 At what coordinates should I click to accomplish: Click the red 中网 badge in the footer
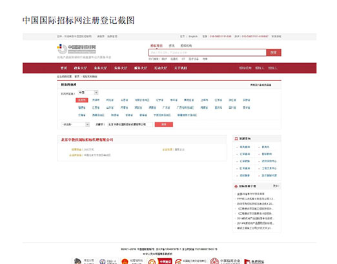165,261
